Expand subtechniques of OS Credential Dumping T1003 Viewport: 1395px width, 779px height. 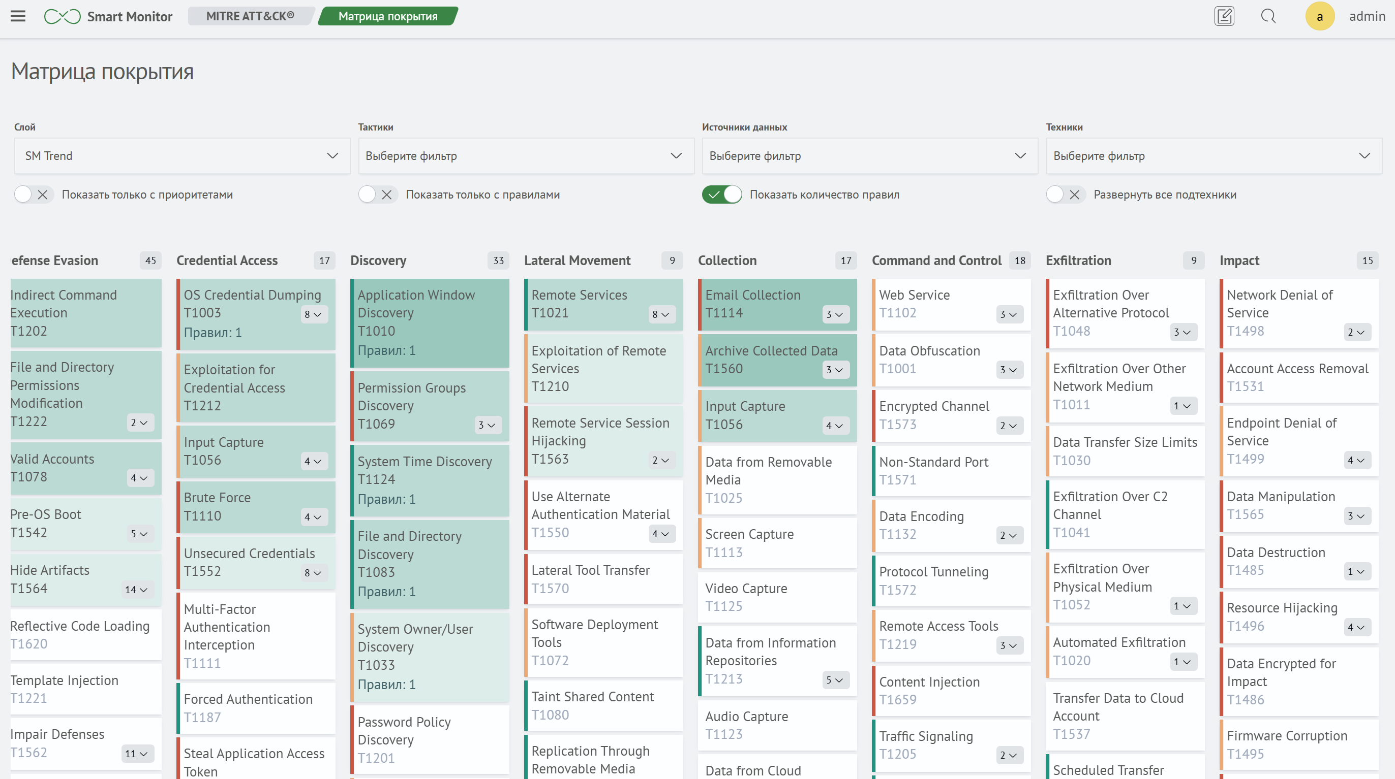click(x=314, y=314)
